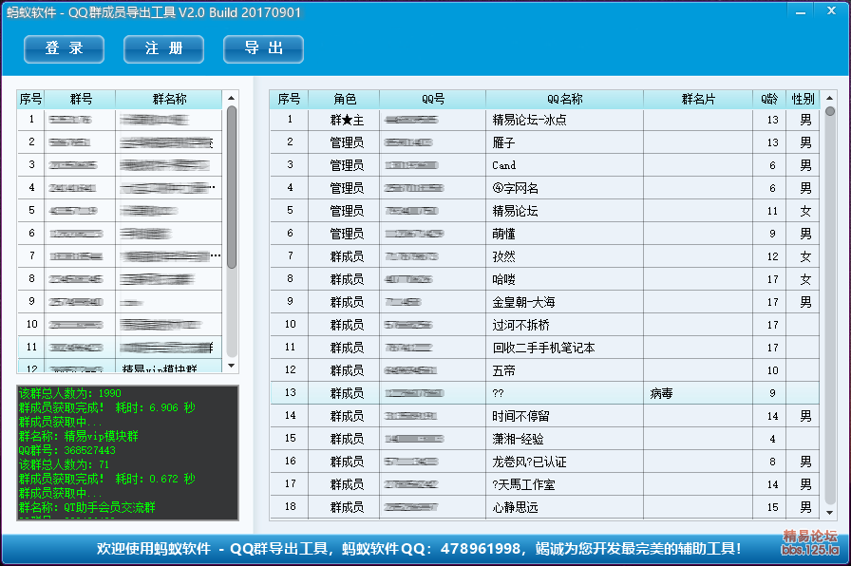Click the group list scrollbar thumb

(231, 187)
